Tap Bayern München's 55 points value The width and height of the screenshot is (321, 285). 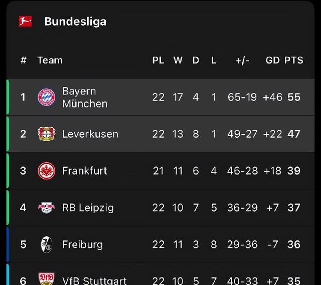[294, 97]
